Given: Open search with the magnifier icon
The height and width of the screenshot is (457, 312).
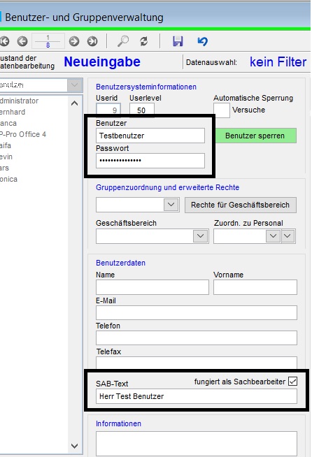Looking at the screenshot, I should click(123, 41).
